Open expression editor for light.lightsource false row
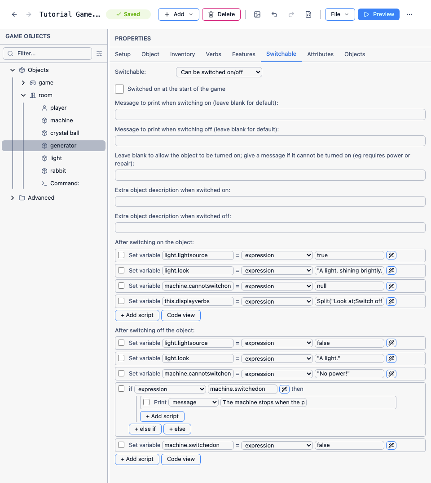Screen dimensions: 431x483 (x=391, y=343)
